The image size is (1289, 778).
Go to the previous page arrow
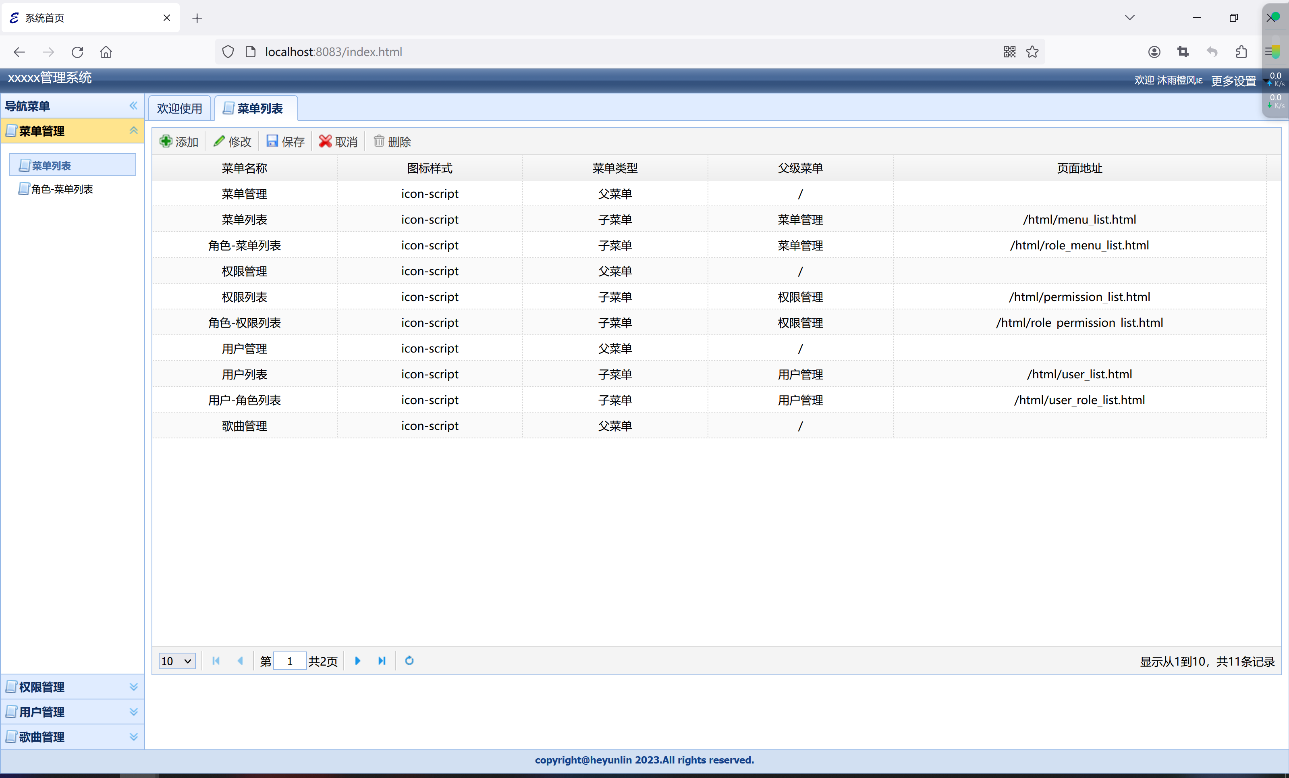pyautogui.click(x=240, y=661)
